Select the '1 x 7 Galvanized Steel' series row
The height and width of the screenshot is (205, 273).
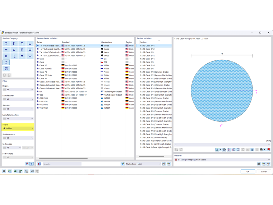85,49
